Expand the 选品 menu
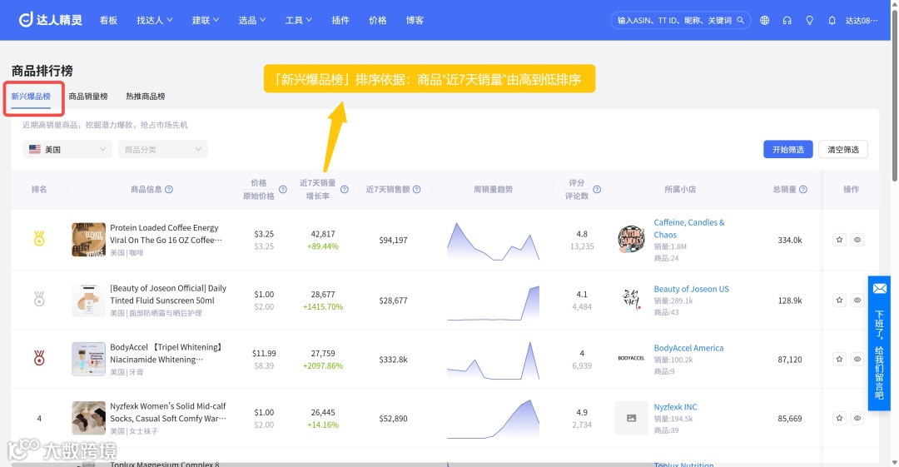The image size is (899, 467). click(251, 20)
